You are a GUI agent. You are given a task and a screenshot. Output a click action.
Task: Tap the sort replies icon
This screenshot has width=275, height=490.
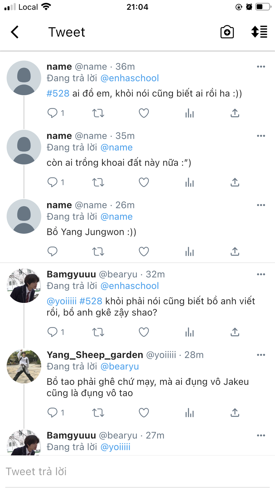[259, 32]
